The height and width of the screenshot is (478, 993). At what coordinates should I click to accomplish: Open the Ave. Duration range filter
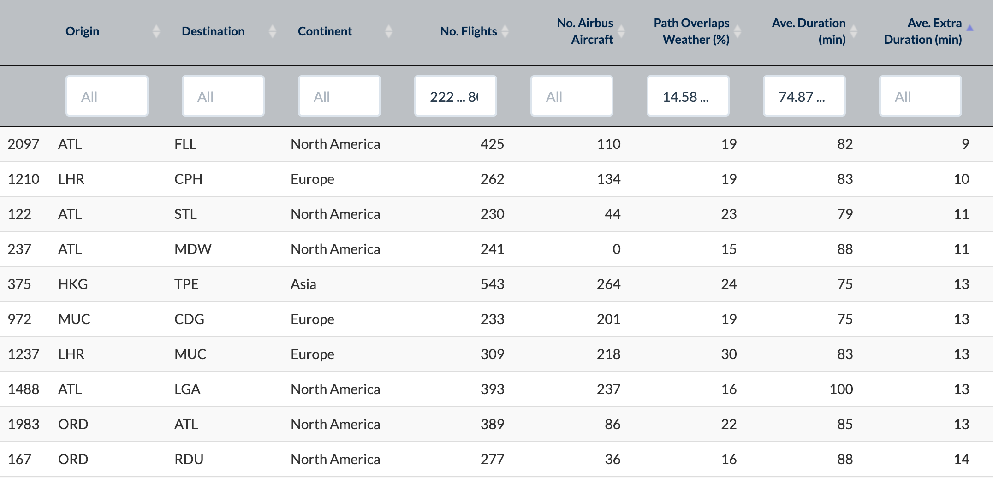804,96
